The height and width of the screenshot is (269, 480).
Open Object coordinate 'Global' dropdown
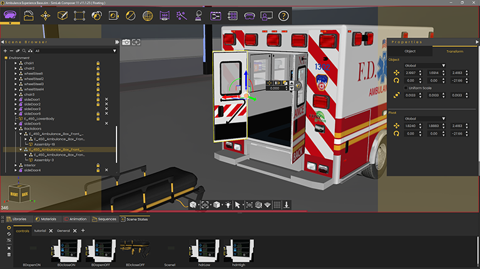click(x=425, y=66)
